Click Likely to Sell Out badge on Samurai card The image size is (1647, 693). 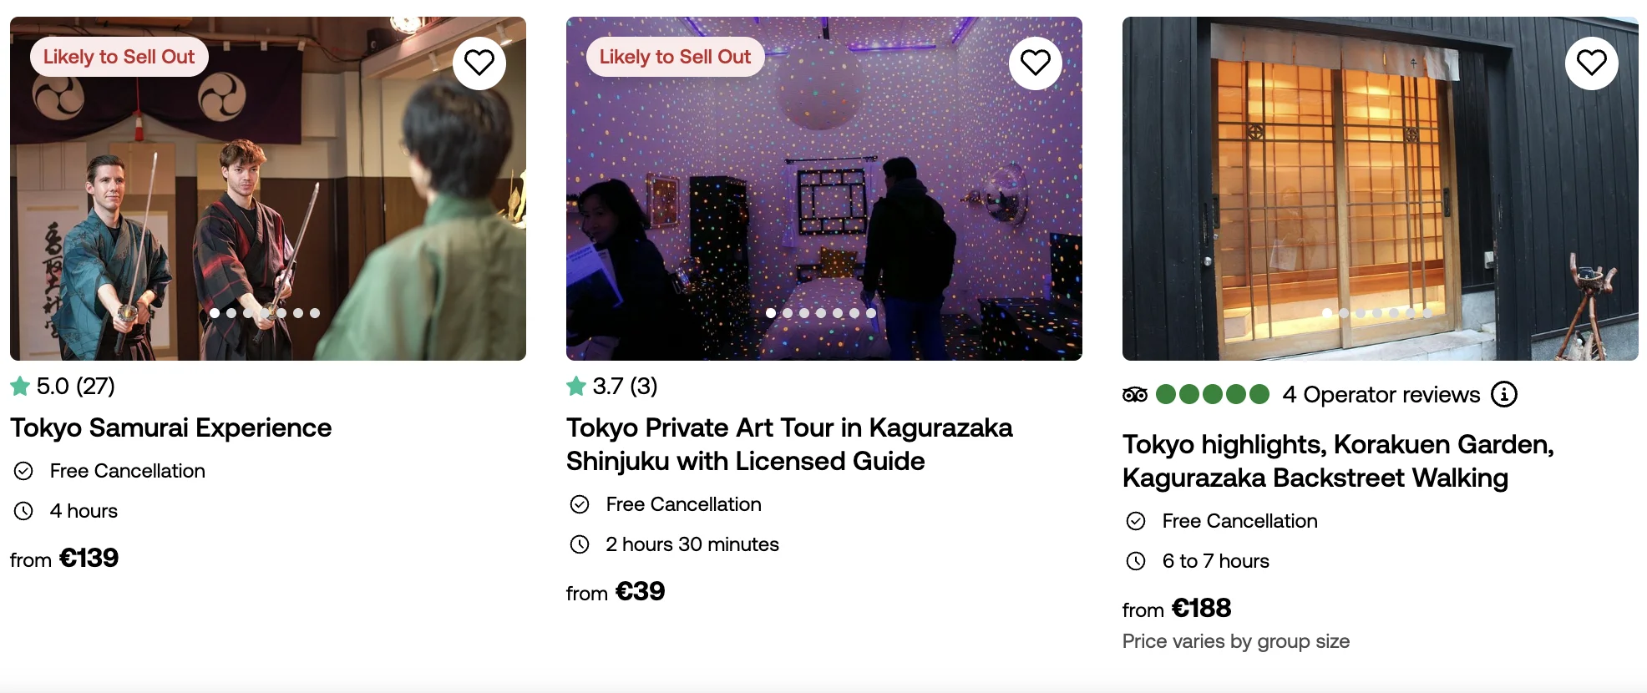tap(119, 57)
